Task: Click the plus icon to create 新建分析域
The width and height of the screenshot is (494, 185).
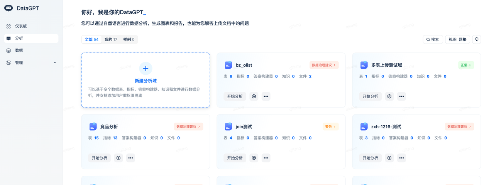Action: pyautogui.click(x=145, y=69)
